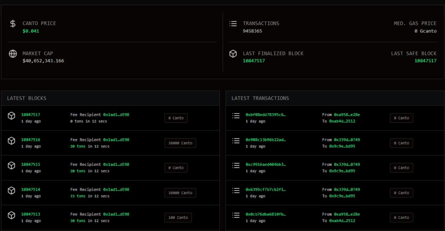Viewport: 445px width, 231px height.
Task: Open fee recipient address of block 10847513
Action: click(116, 214)
